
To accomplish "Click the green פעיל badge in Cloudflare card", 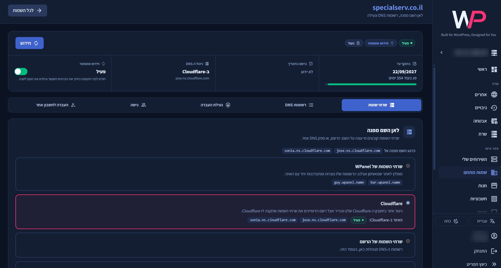I will pos(359,220).
